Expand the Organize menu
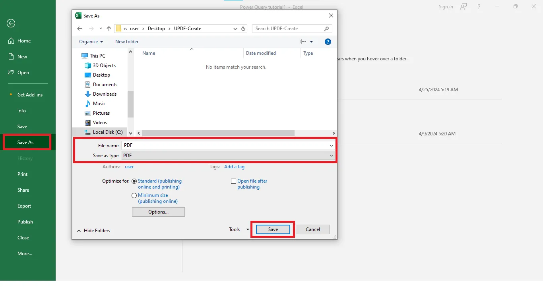This screenshot has width=543, height=287. pyautogui.click(x=91, y=41)
